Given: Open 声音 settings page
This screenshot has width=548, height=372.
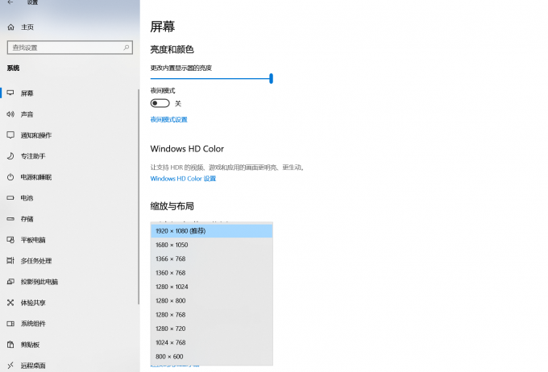Looking at the screenshot, I should coord(27,114).
